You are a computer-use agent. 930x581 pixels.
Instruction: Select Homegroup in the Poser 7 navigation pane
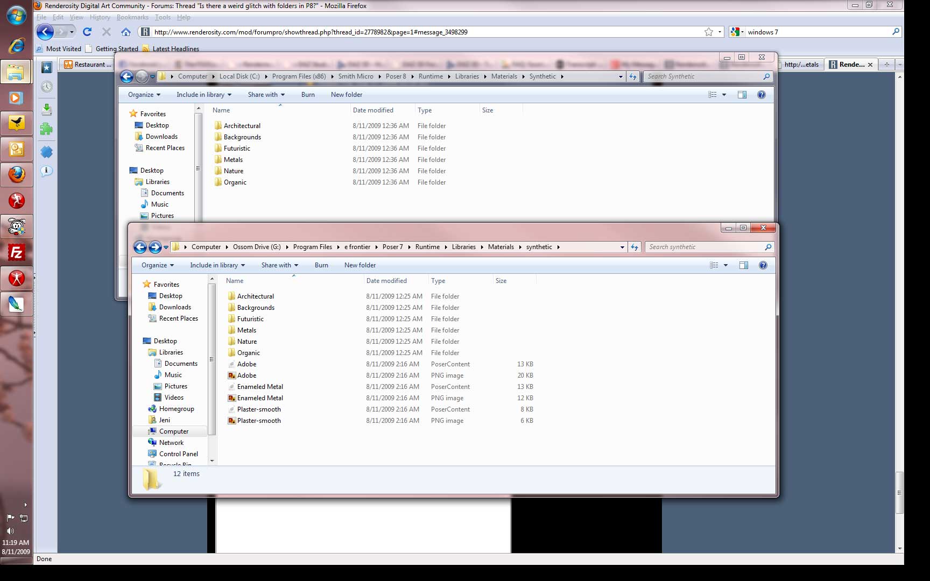[x=177, y=409]
